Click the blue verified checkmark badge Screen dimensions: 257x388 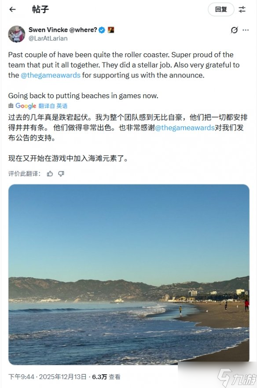tap(102, 30)
